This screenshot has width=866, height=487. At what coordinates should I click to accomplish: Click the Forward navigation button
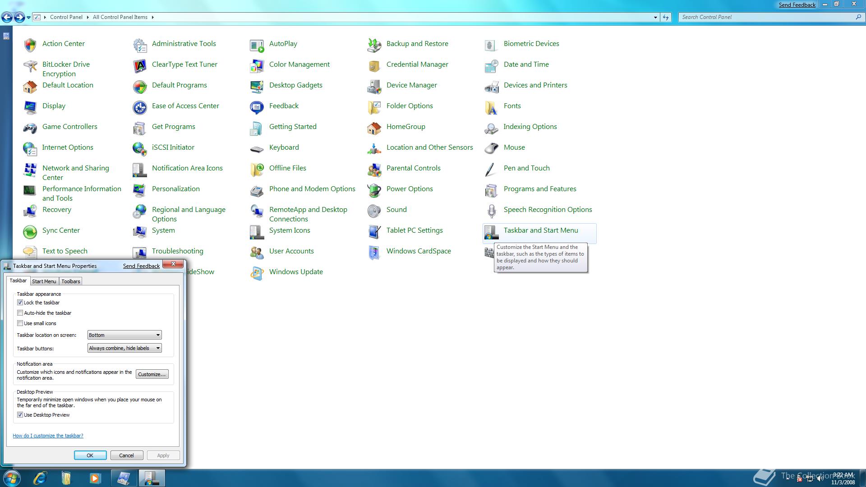pyautogui.click(x=19, y=18)
